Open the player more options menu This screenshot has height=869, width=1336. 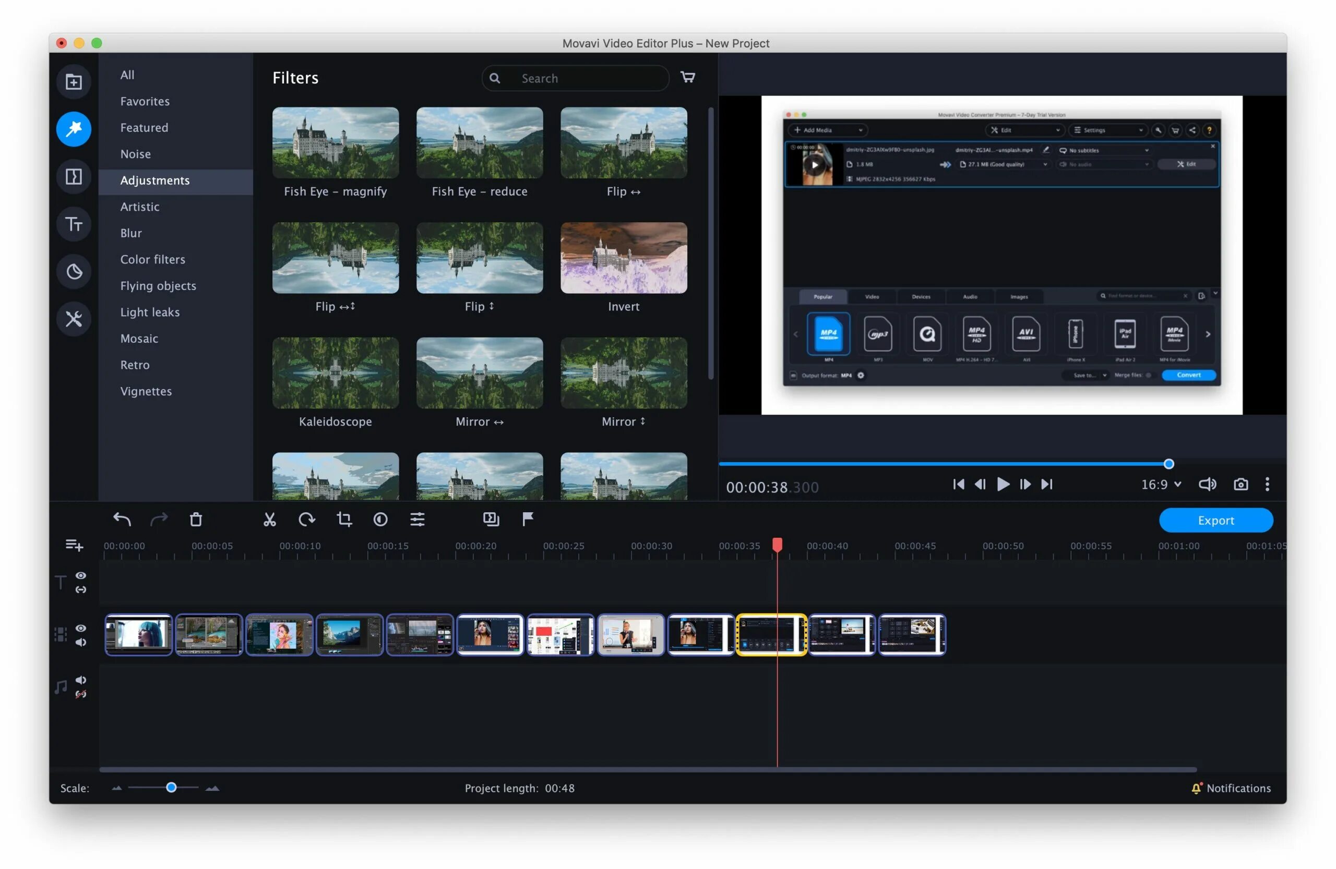(x=1267, y=484)
